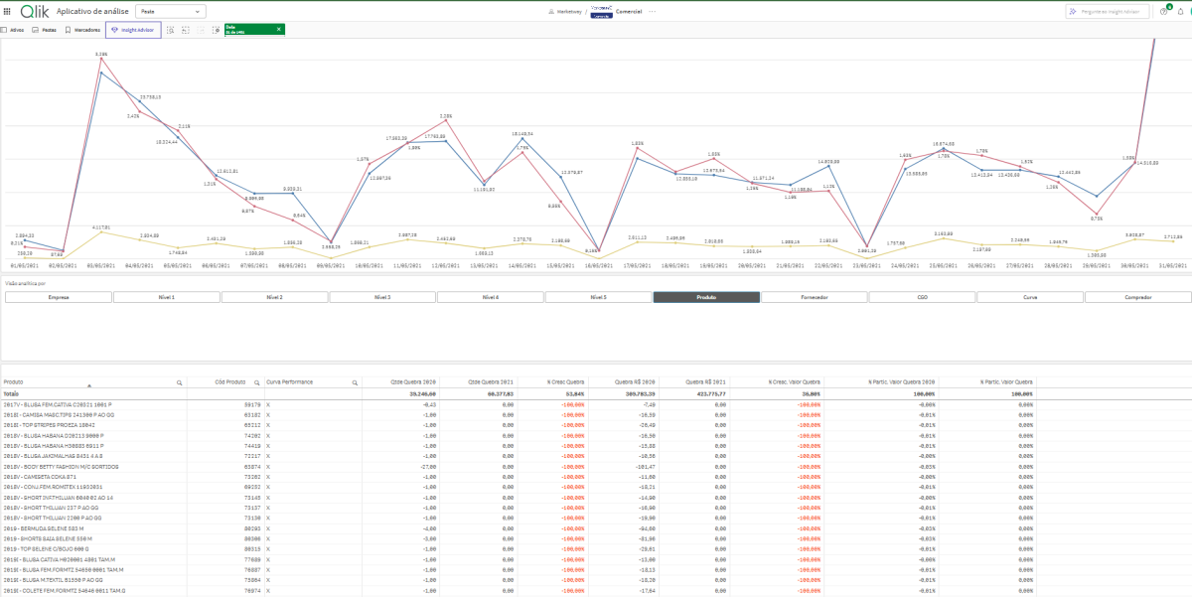1192x597 pixels.
Task: Select the Comprador view button
Action: (x=1137, y=297)
